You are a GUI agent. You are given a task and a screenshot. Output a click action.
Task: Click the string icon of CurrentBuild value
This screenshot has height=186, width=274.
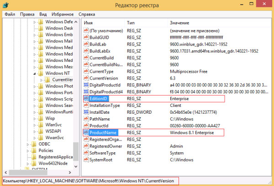point(86,58)
